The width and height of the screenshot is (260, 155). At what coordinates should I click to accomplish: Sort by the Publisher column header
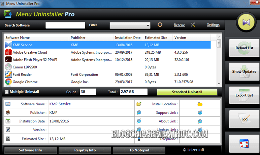click(91, 38)
